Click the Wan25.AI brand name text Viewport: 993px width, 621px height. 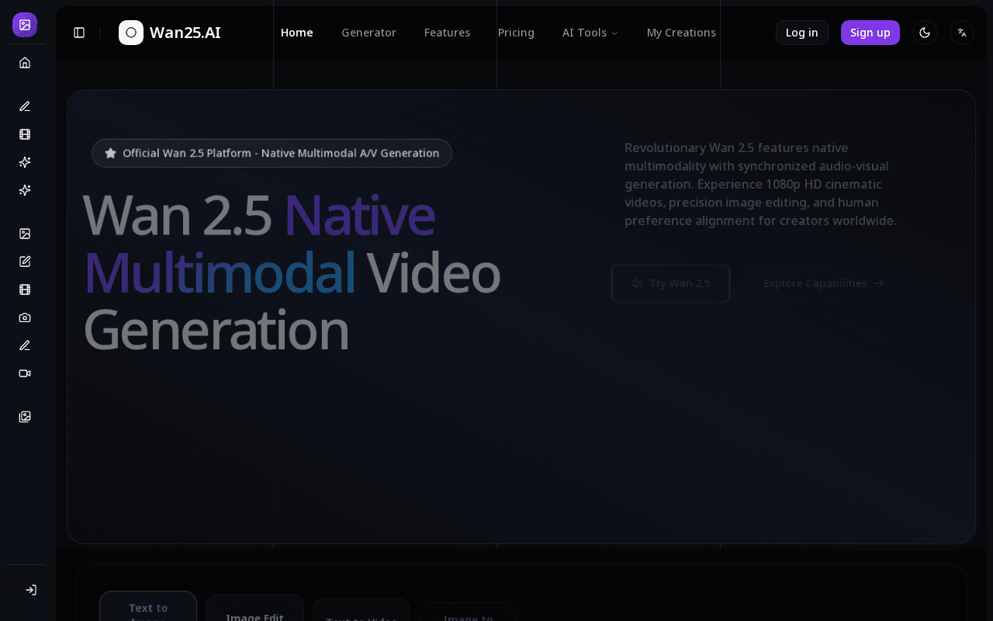pos(185,33)
